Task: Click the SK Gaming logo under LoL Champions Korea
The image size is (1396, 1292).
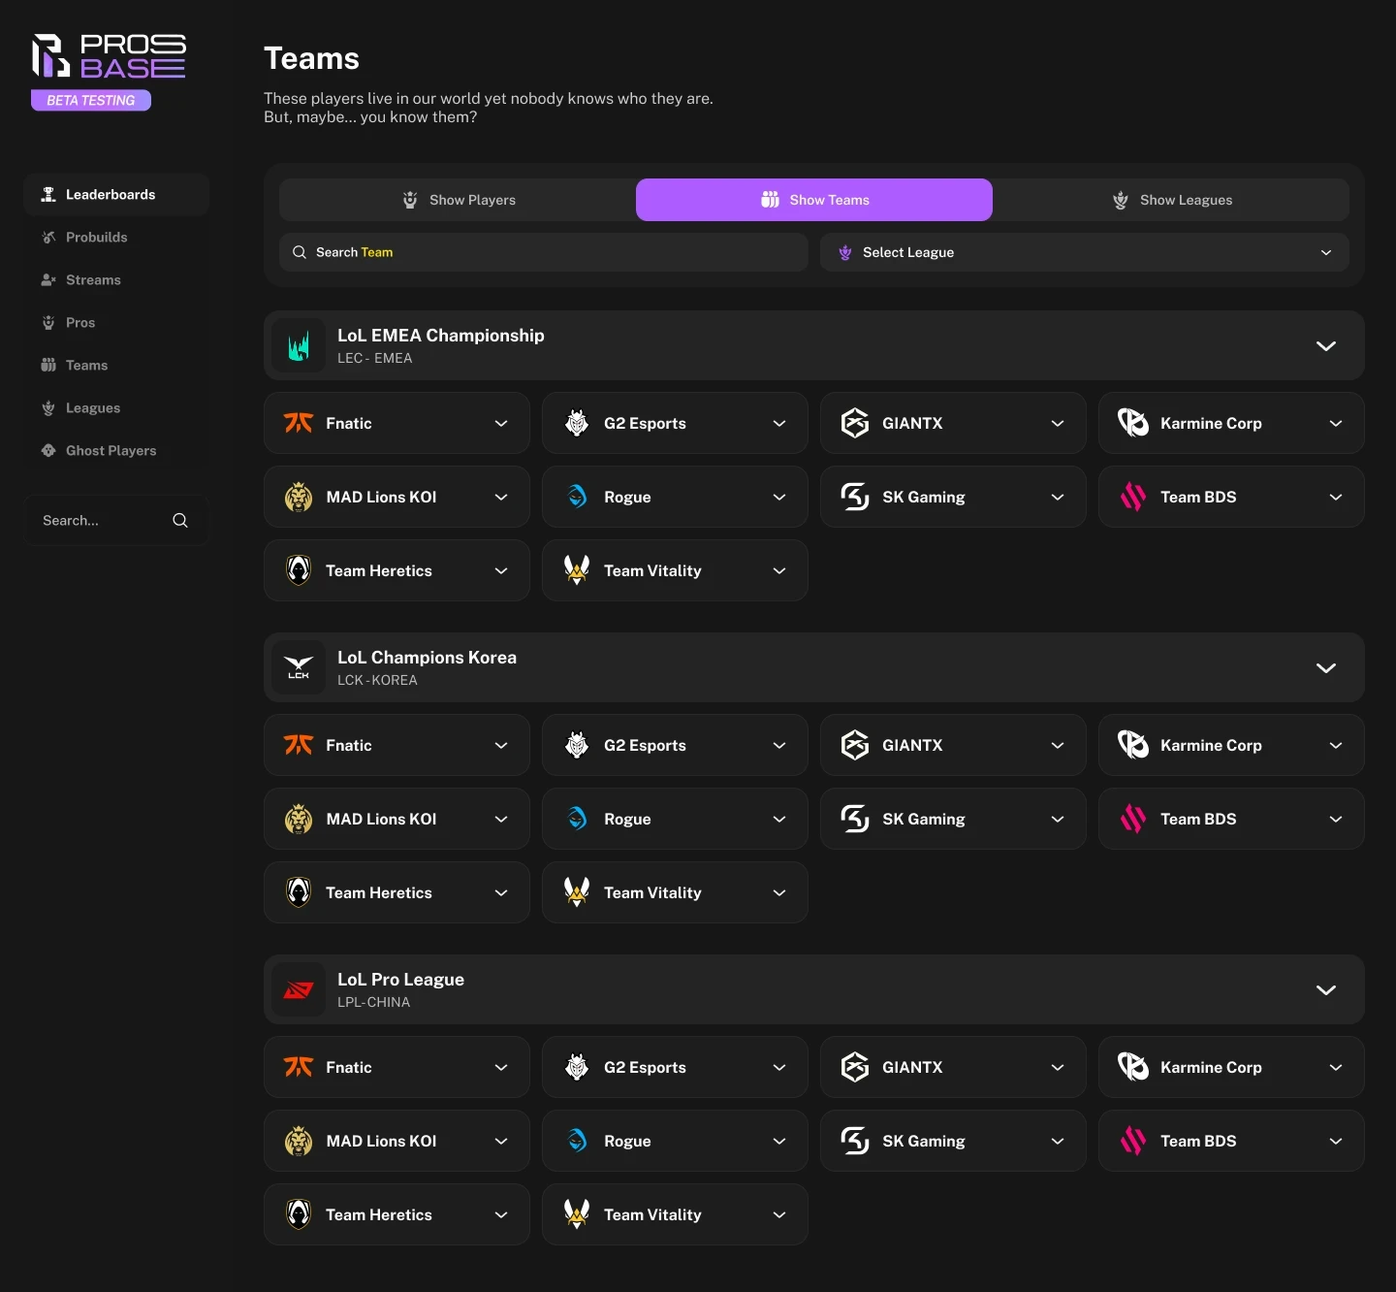Action: (x=855, y=819)
